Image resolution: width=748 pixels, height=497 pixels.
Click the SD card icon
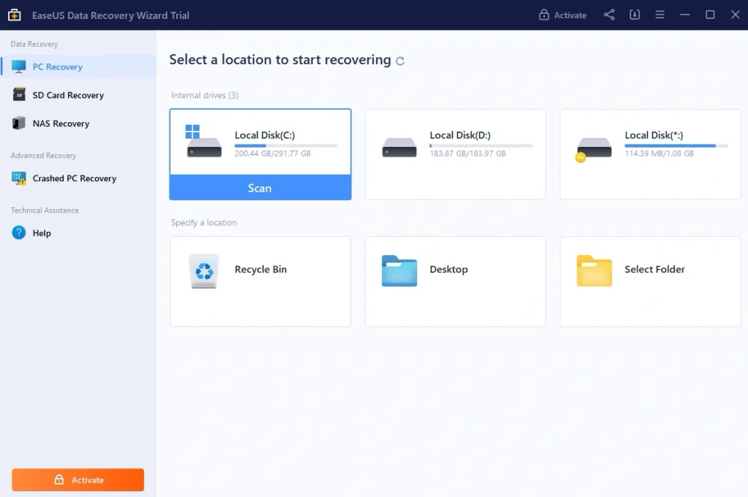[x=18, y=94]
